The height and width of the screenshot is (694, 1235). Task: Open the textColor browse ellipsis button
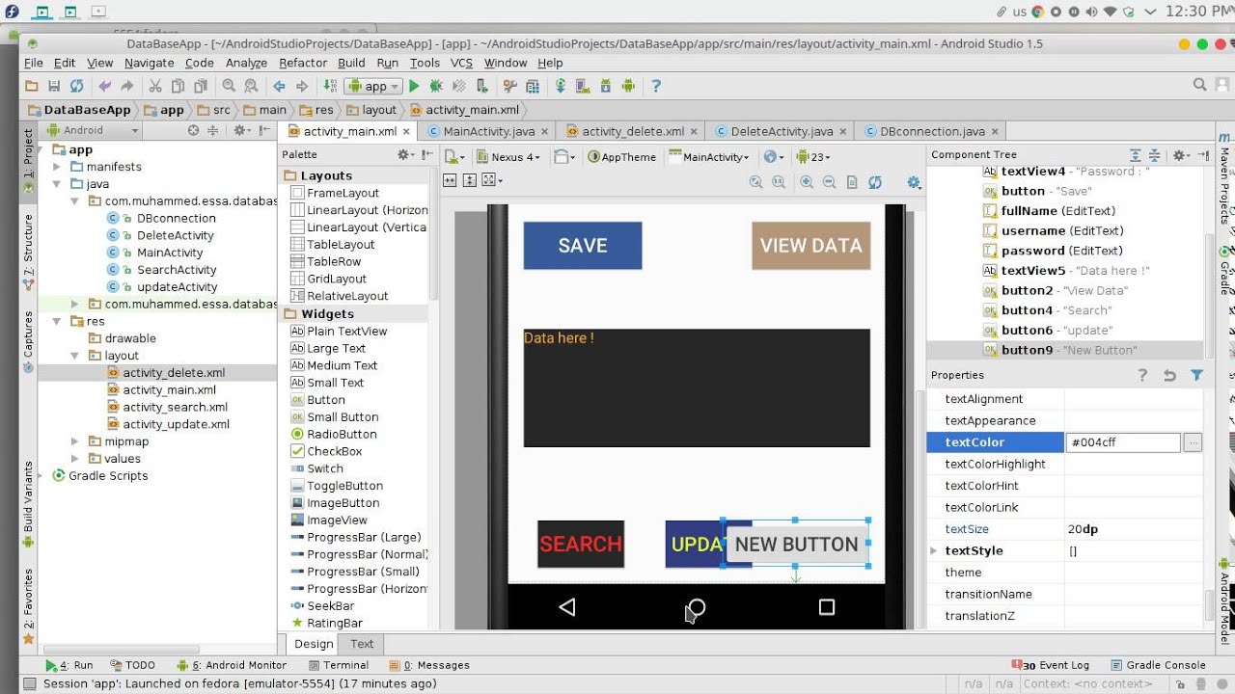pos(1193,442)
